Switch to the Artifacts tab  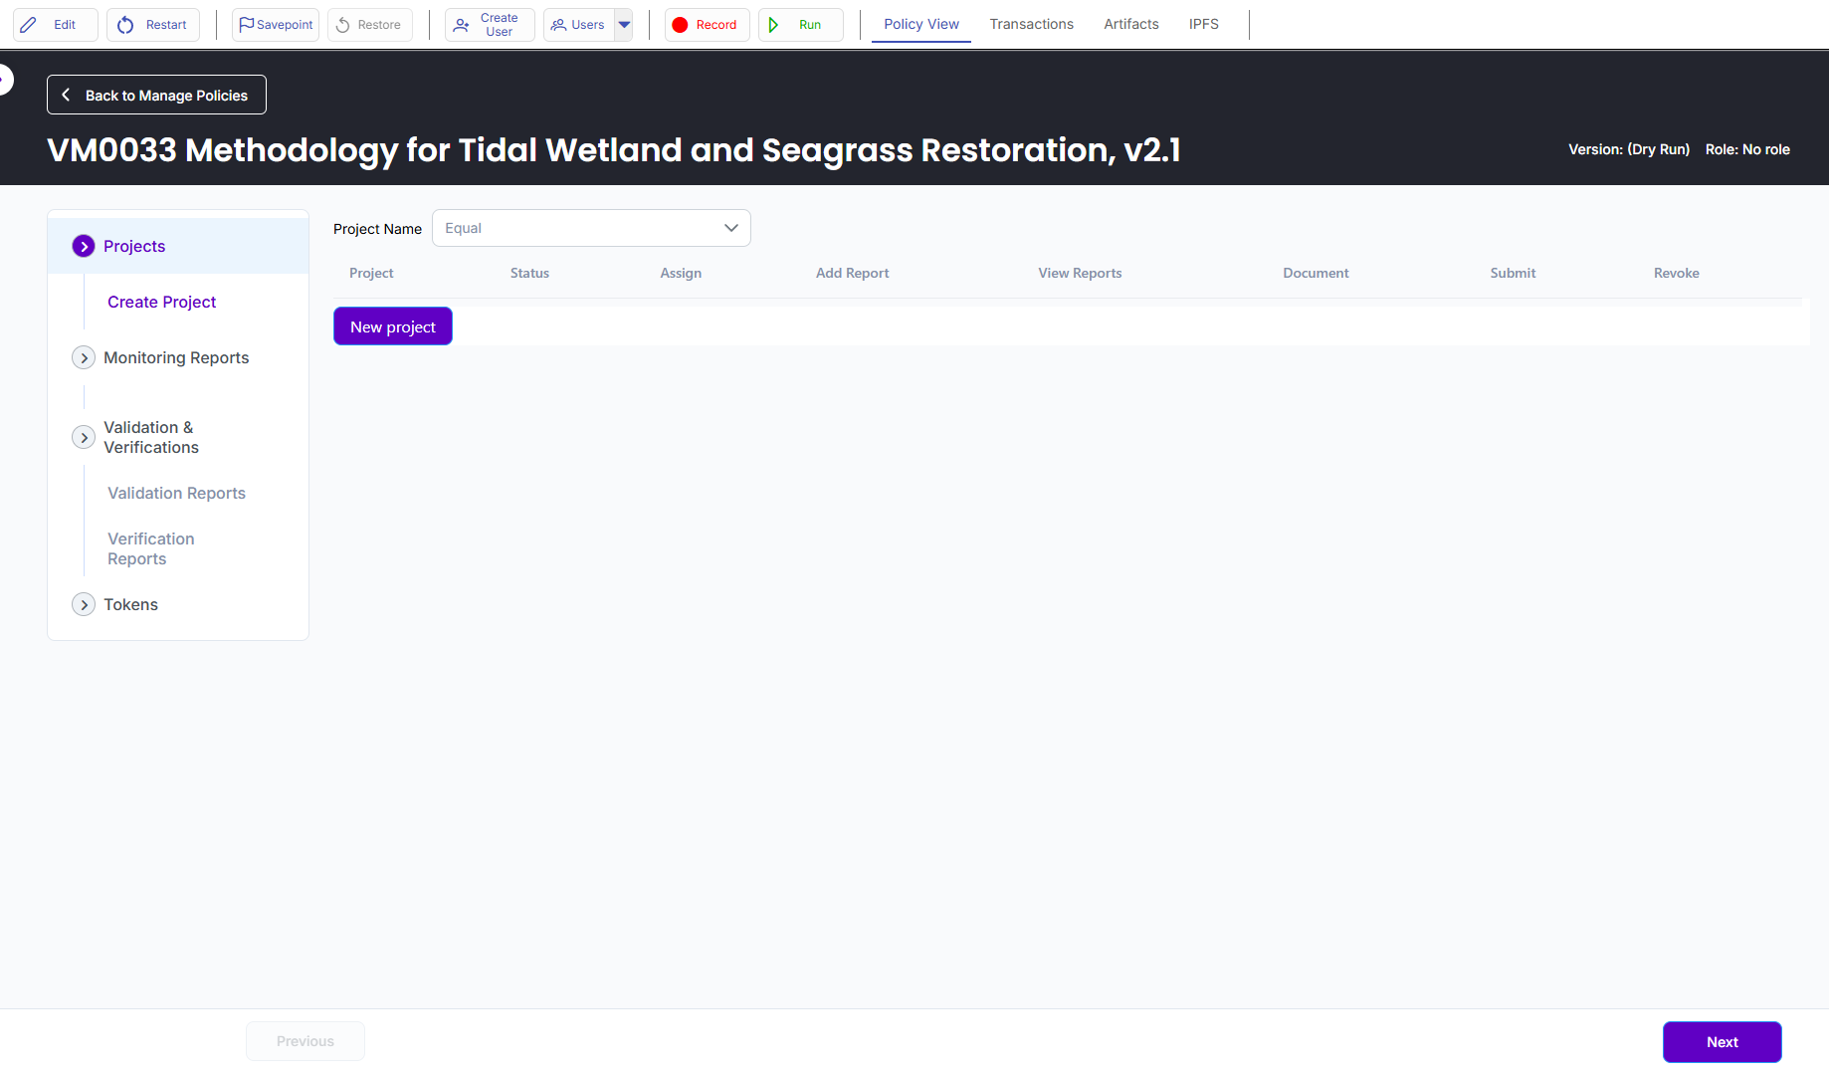[1130, 24]
